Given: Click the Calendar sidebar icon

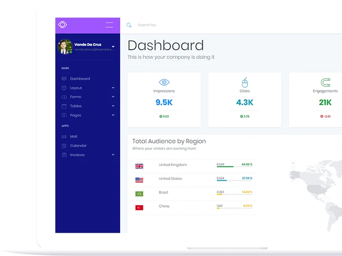Looking at the screenshot, I should [x=64, y=146].
